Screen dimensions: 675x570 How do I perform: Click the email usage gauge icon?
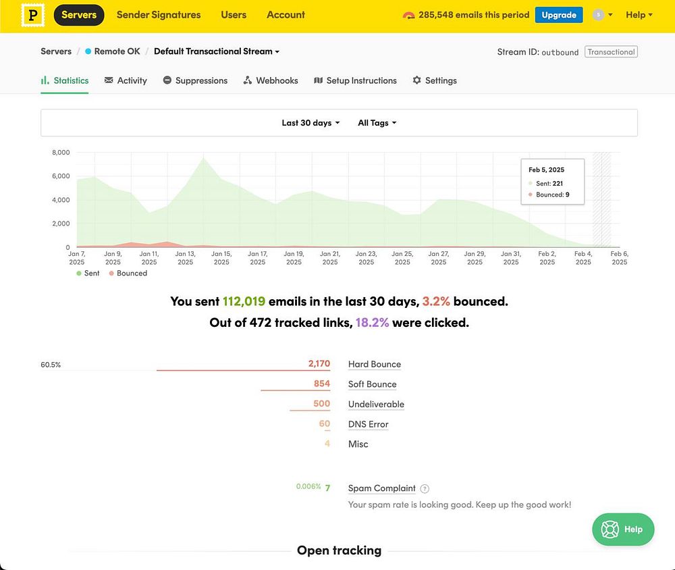tap(408, 15)
